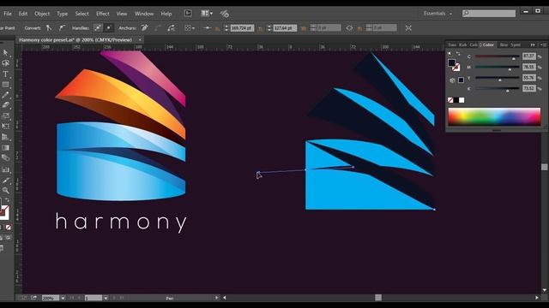Click the X coordinate stepper arrows
This screenshot has height=308, width=549.
(x=226, y=28)
